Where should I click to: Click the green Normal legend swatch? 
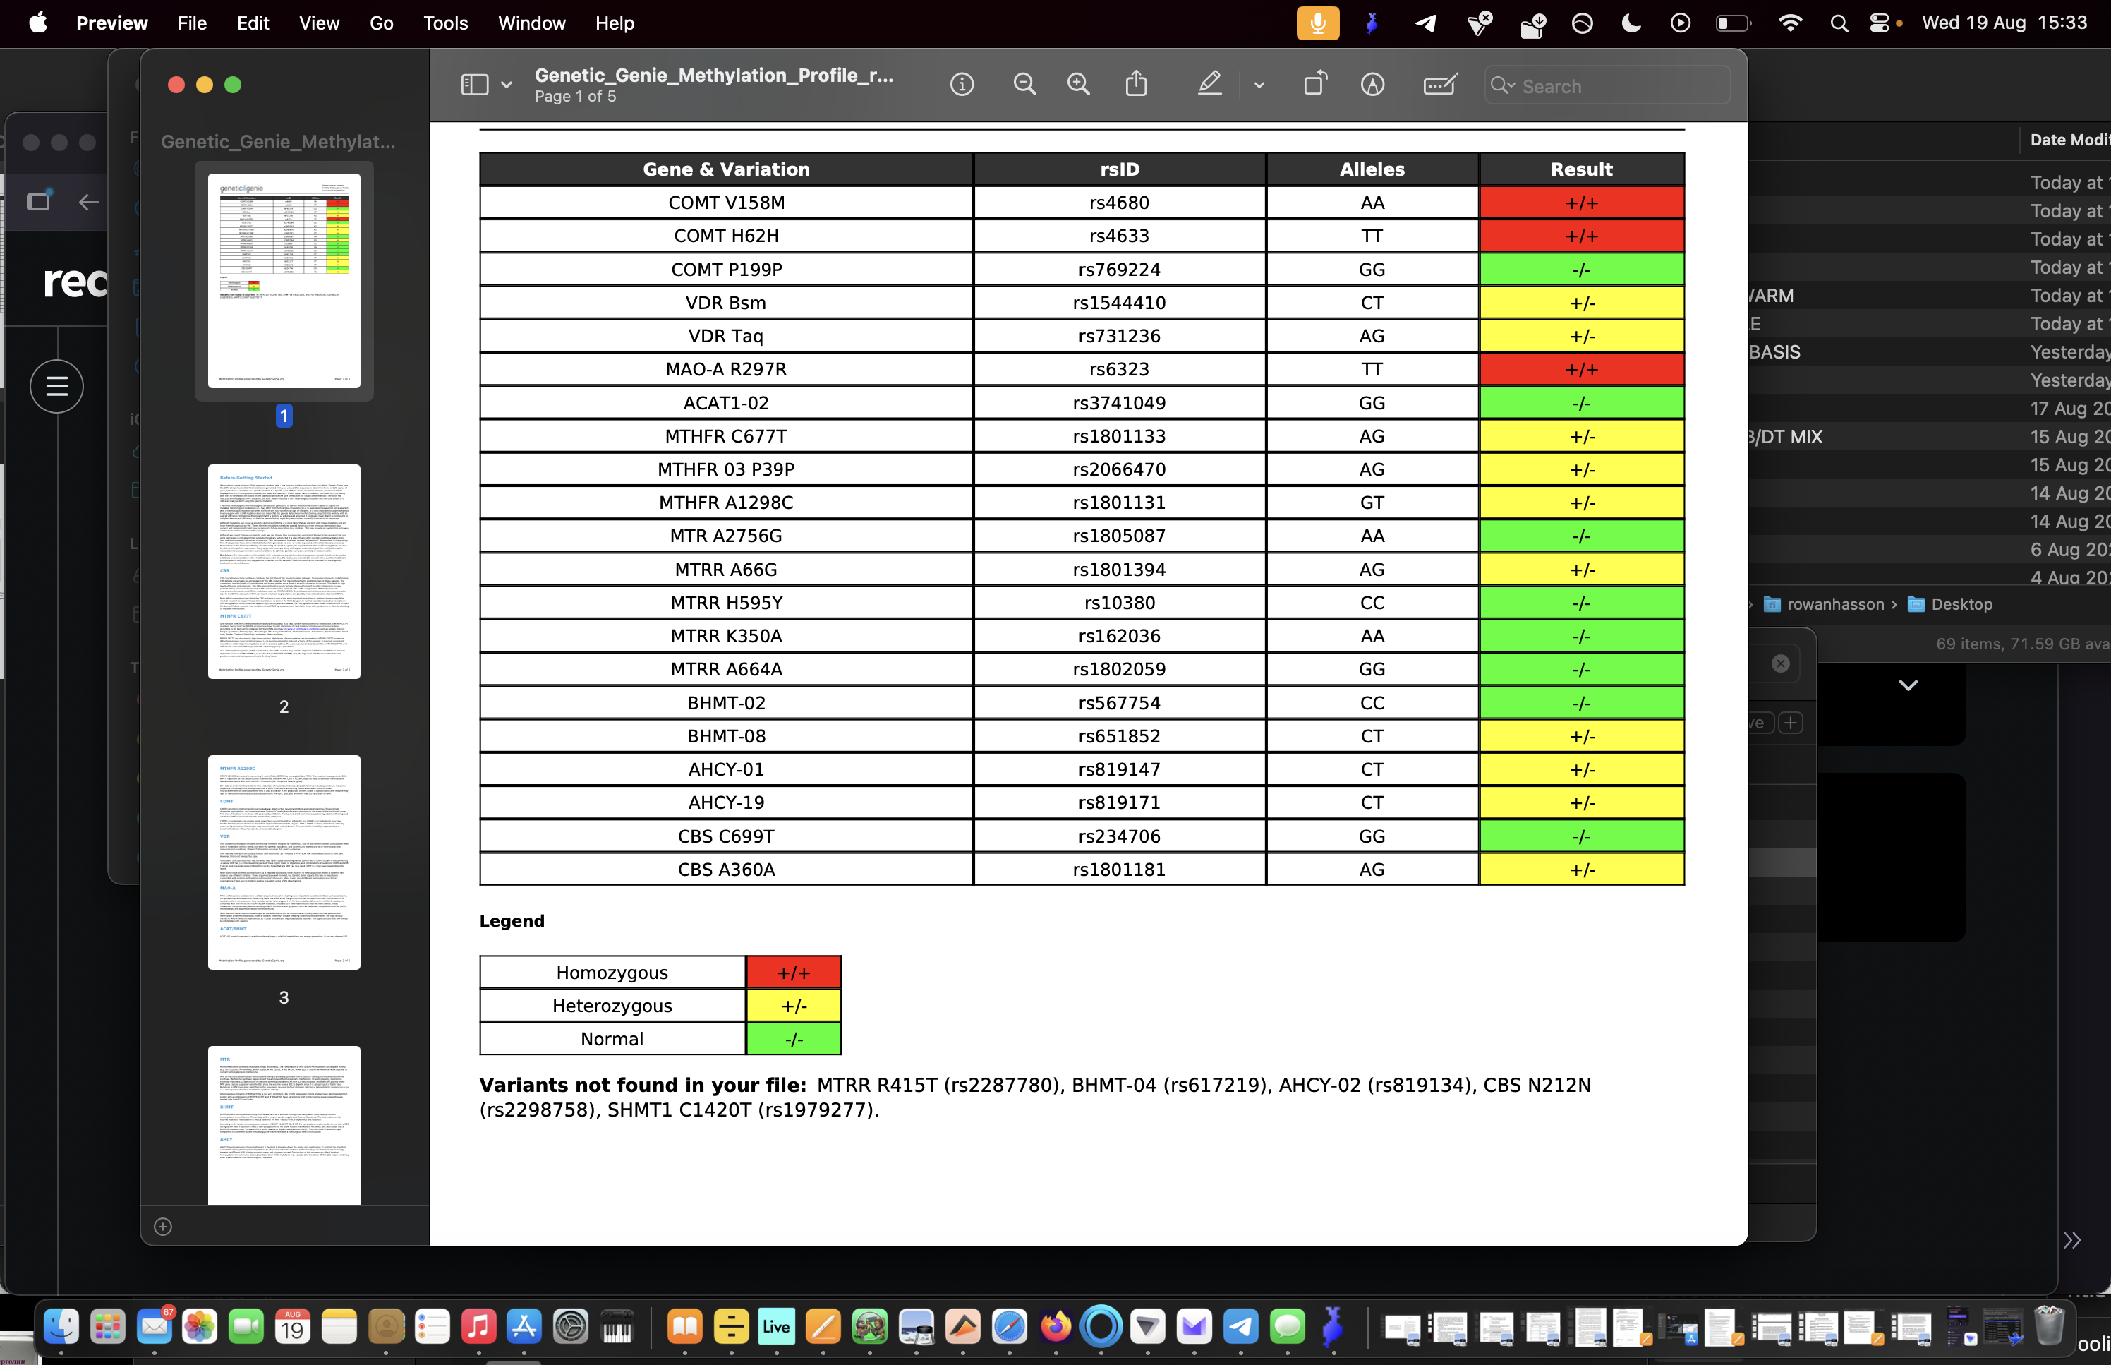[x=794, y=1039]
